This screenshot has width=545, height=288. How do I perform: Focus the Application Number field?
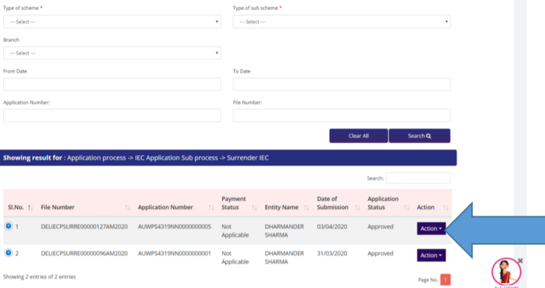112,115
